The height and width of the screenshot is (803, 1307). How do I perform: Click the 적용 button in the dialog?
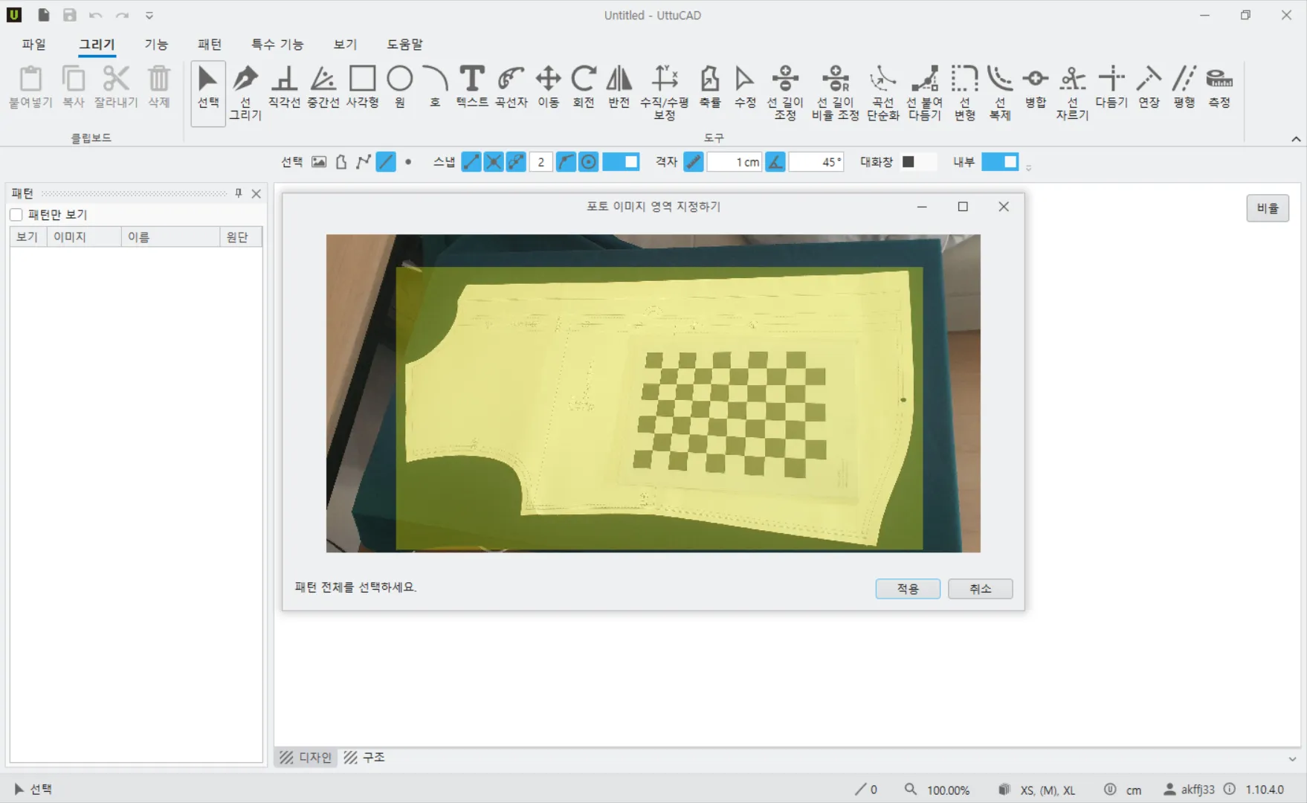coord(908,589)
